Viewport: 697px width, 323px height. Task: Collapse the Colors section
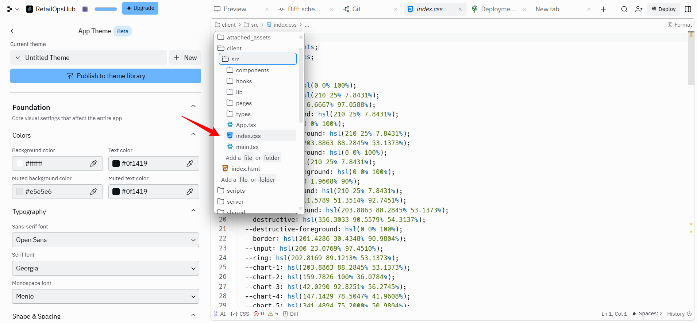[193, 134]
